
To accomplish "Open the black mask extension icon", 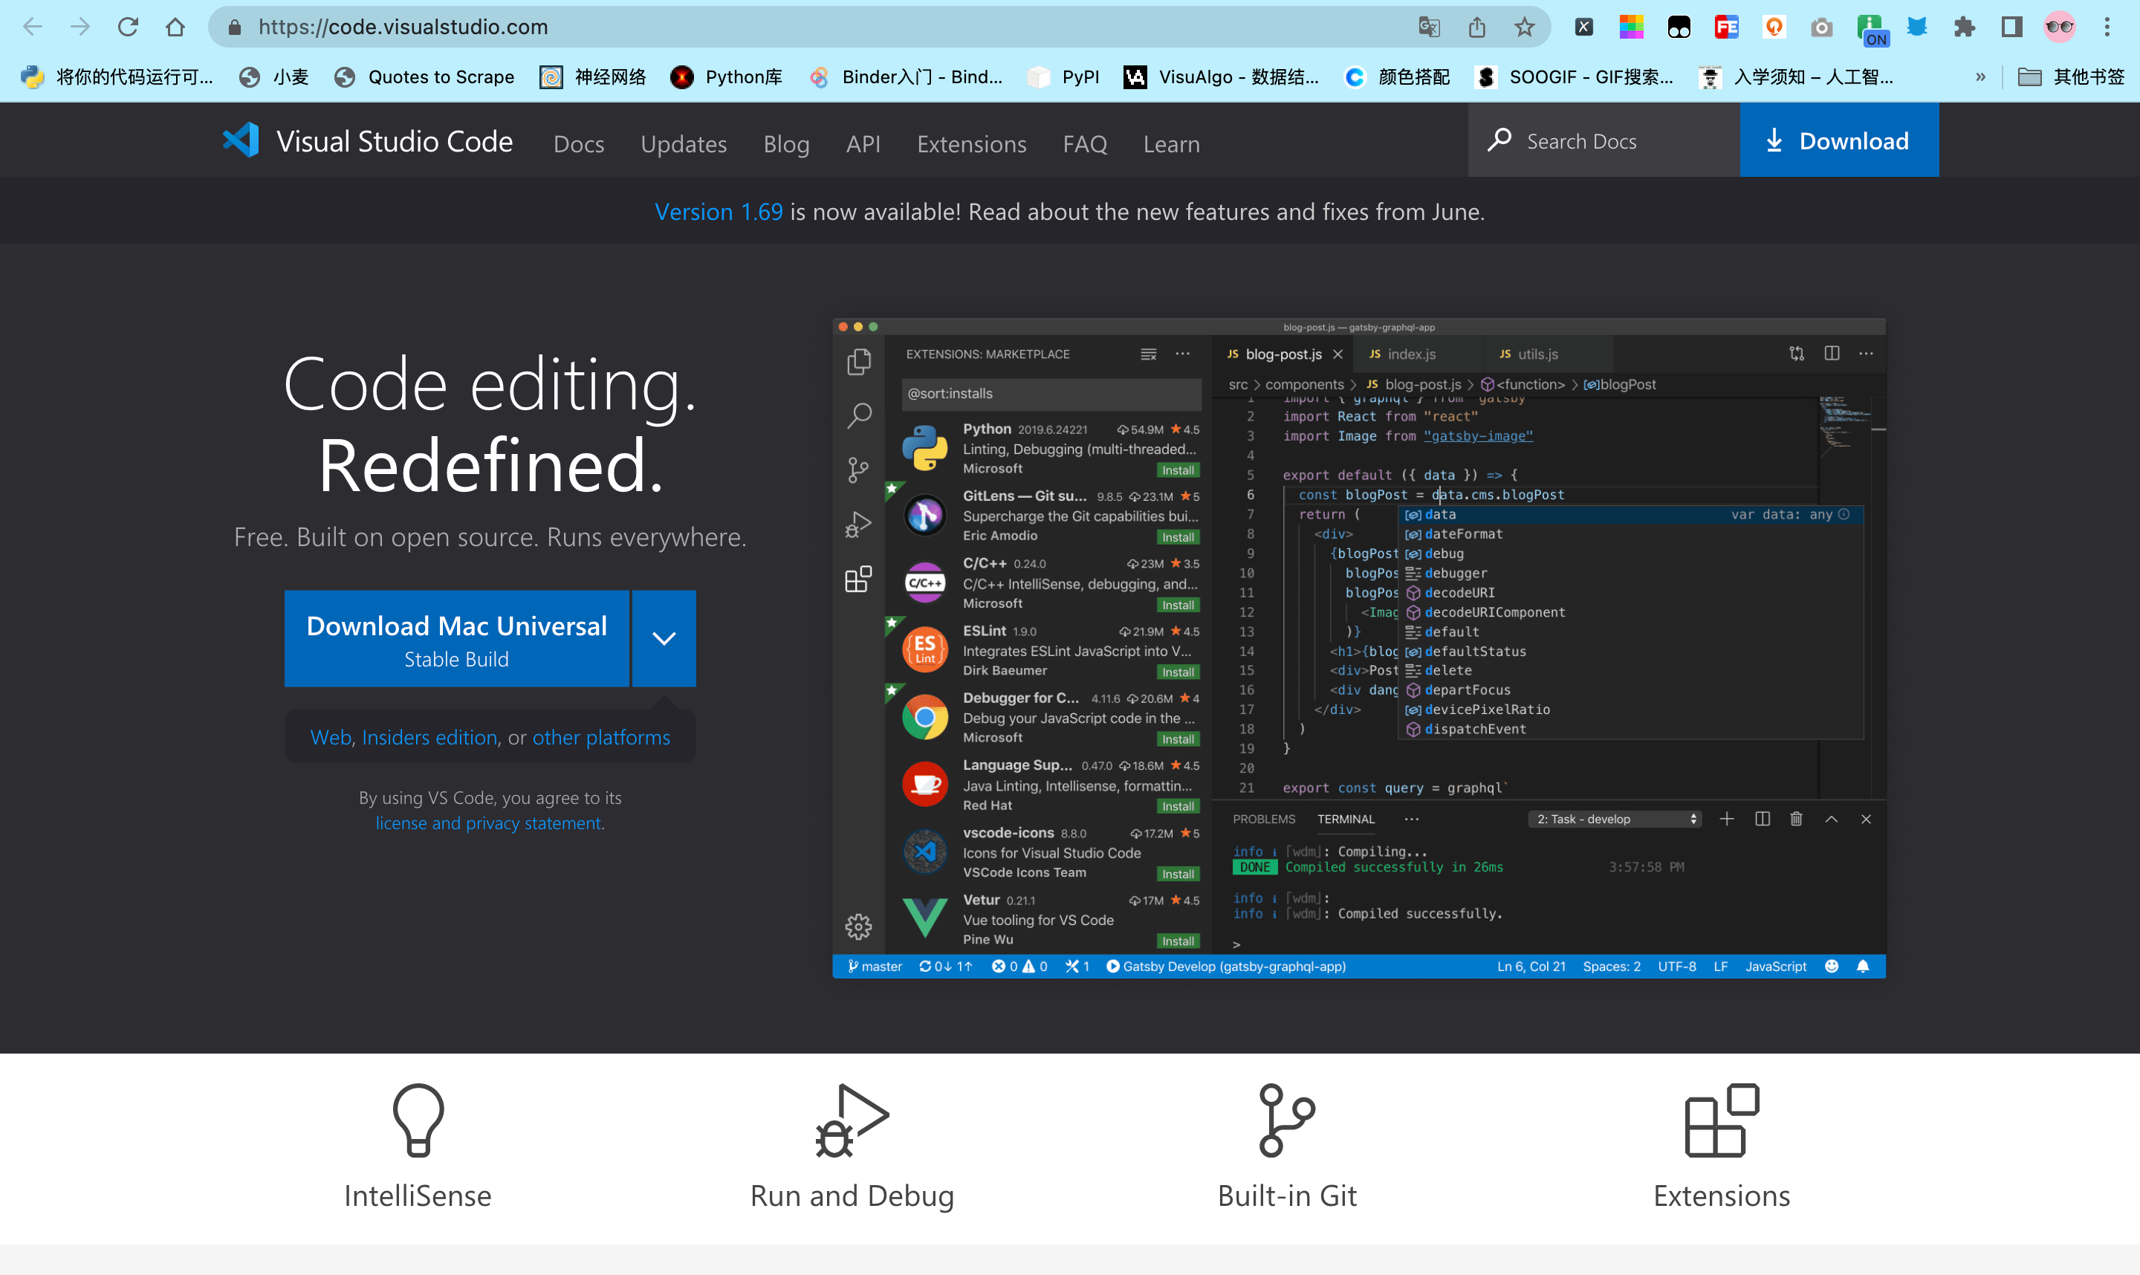I will [x=1679, y=27].
